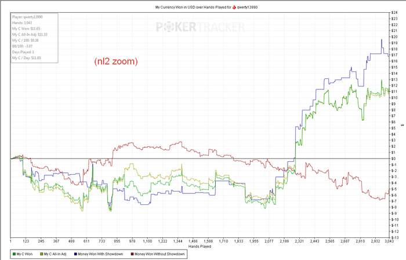Click the y-axis tick label $-13
The height and width of the screenshot is (260, 406).
(x=395, y=238)
